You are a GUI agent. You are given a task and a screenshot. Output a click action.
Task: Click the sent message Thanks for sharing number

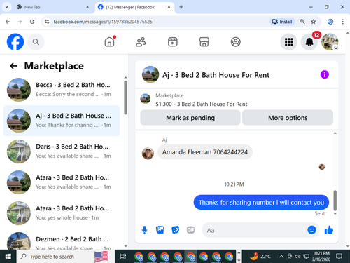261,202
